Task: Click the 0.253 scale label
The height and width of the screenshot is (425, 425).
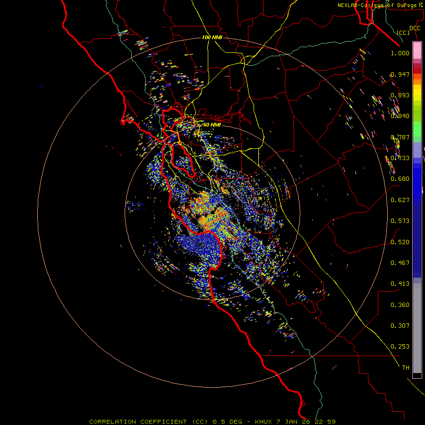Action: [x=400, y=347]
